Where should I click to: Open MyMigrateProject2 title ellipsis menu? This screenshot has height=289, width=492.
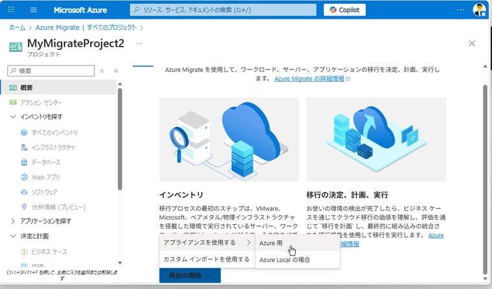139,43
